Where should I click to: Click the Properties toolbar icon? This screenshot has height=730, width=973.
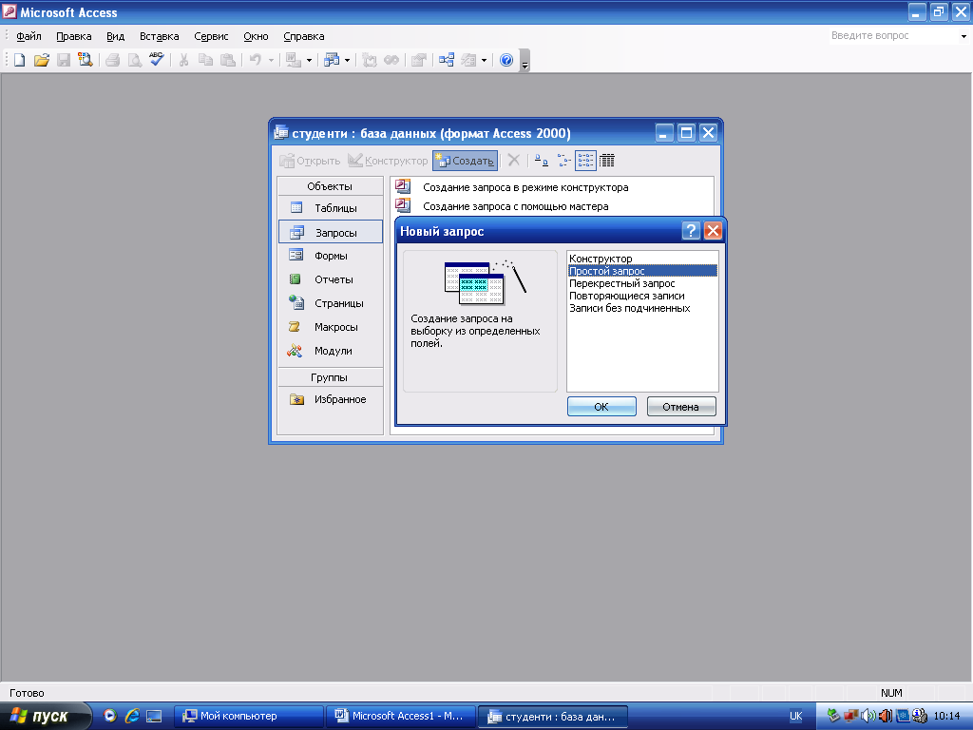click(419, 60)
